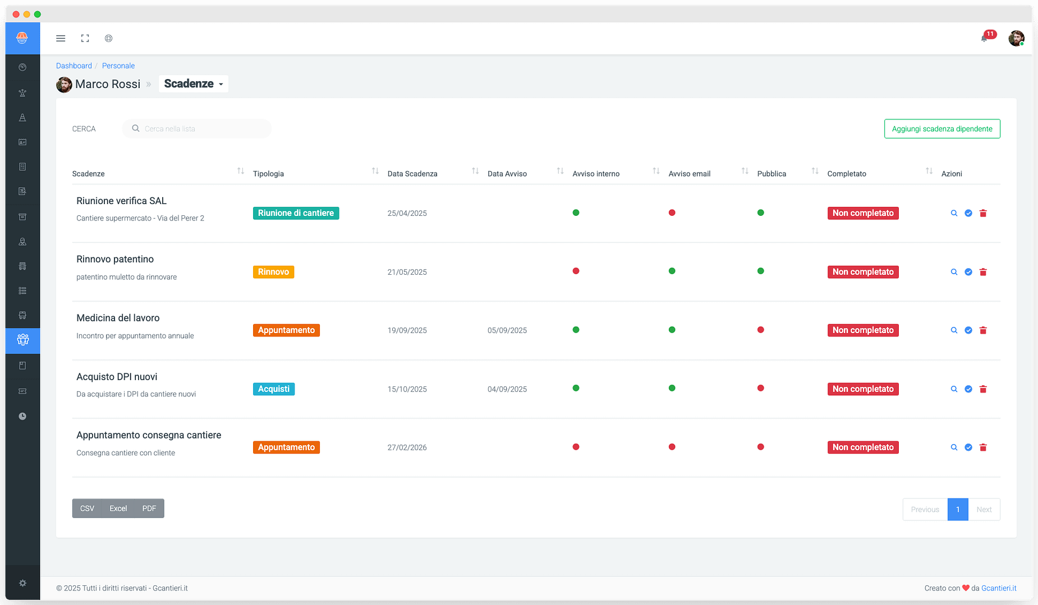Open the ID card sidebar icon
This screenshot has height=605, width=1038.
[x=22, y=142]
